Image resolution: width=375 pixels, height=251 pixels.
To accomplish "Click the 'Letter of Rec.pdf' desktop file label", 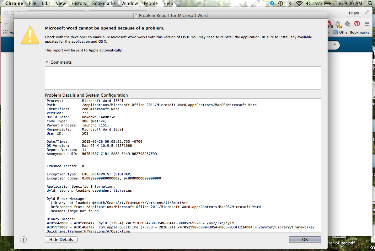I will (341, 243).
